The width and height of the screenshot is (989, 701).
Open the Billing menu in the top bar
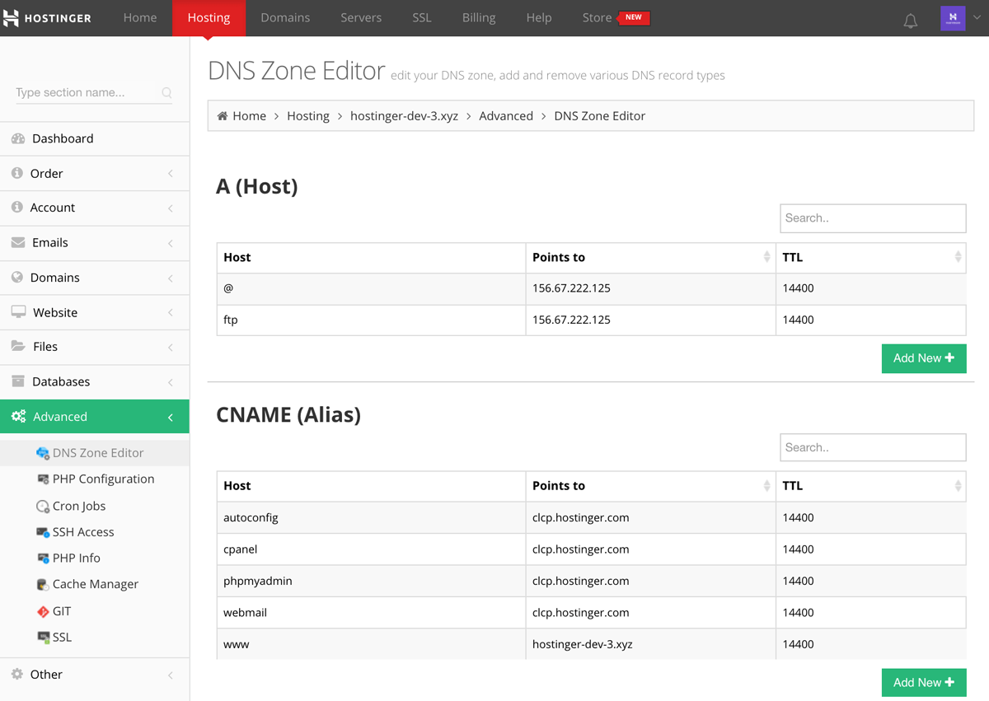tap(478, 17)
